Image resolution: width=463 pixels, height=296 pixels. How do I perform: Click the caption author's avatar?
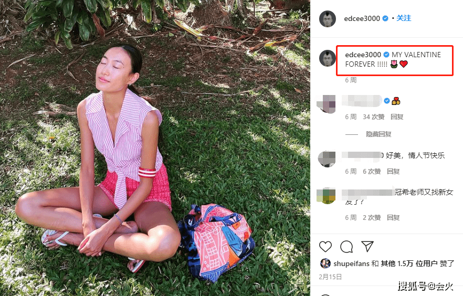coord(328,58)
